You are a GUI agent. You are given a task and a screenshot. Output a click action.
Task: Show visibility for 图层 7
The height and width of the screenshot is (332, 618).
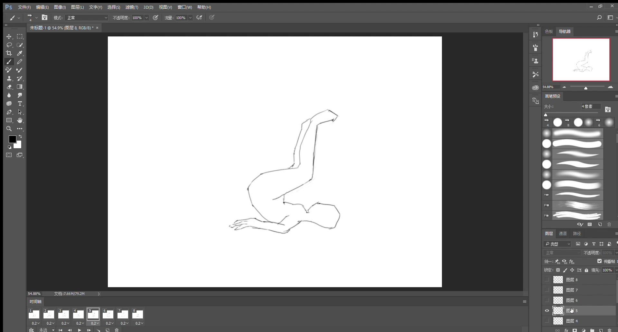(x=547, y=290)
